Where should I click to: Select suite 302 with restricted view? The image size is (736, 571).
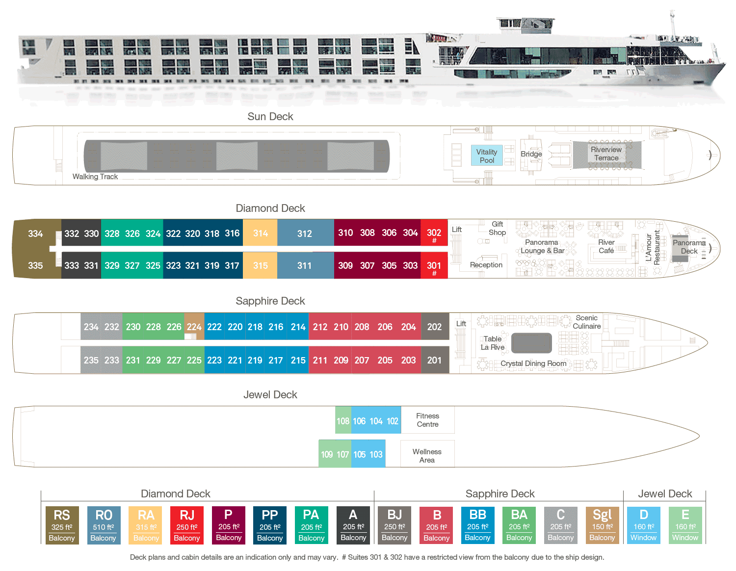[x=434, y=234]
